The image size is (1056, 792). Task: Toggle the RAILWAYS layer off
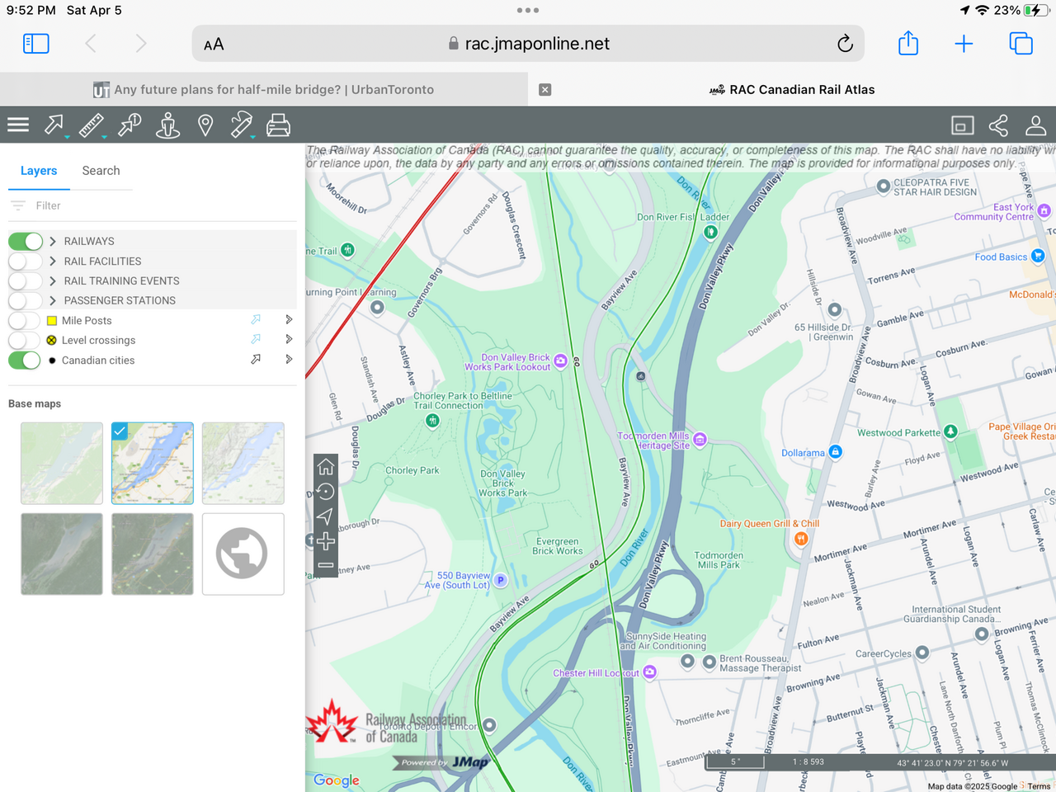click(26, 241)
